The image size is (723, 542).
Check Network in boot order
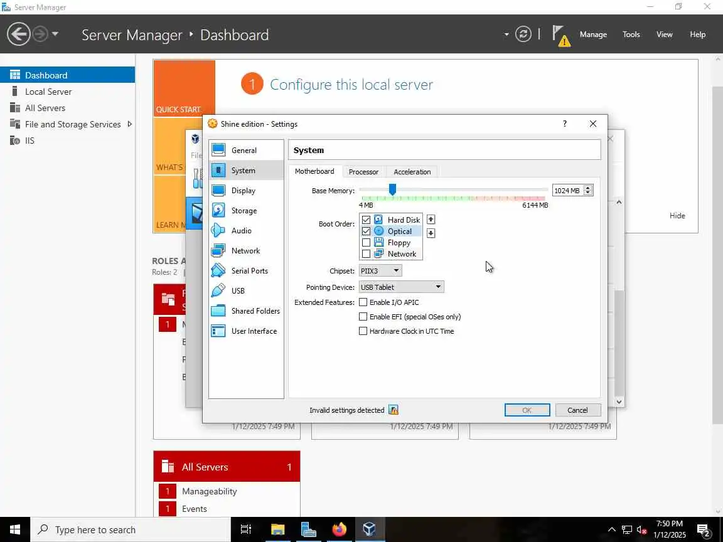(x=366, y=254)
